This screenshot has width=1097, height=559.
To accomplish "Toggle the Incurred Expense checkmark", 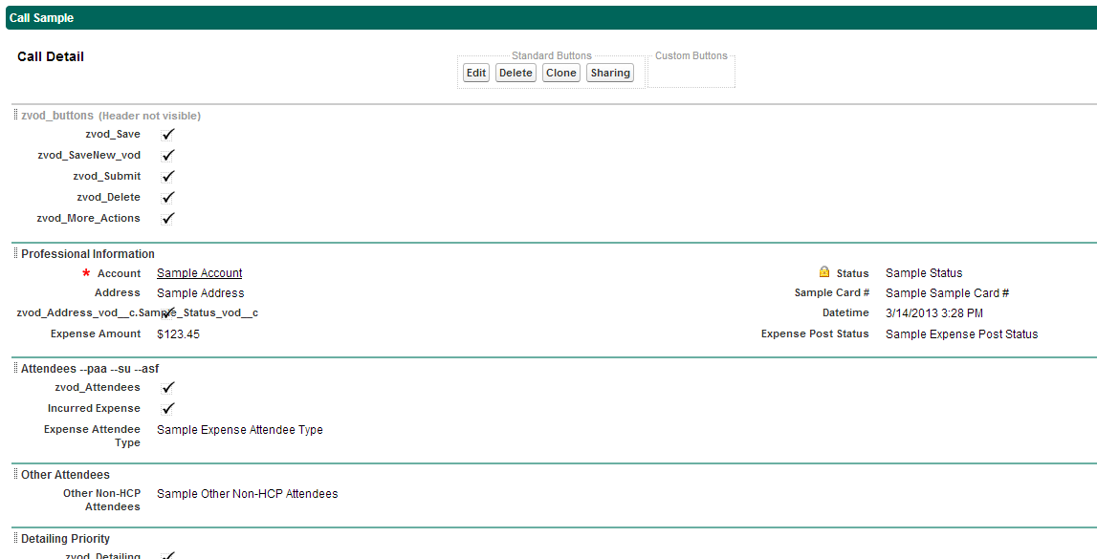I will 168,409.
